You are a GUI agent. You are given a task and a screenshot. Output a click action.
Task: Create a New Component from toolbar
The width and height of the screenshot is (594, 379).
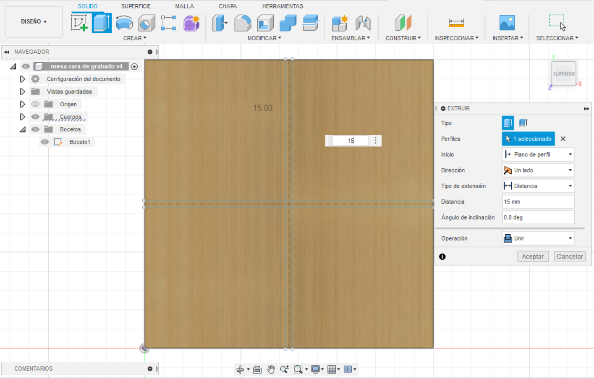340,23
